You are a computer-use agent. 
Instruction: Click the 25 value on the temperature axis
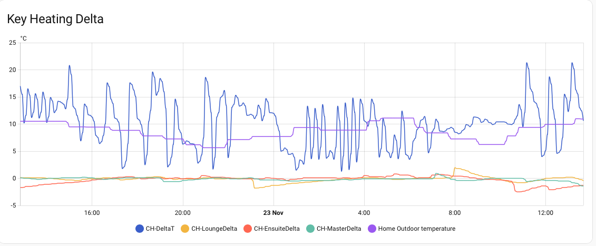click(13, 43)
